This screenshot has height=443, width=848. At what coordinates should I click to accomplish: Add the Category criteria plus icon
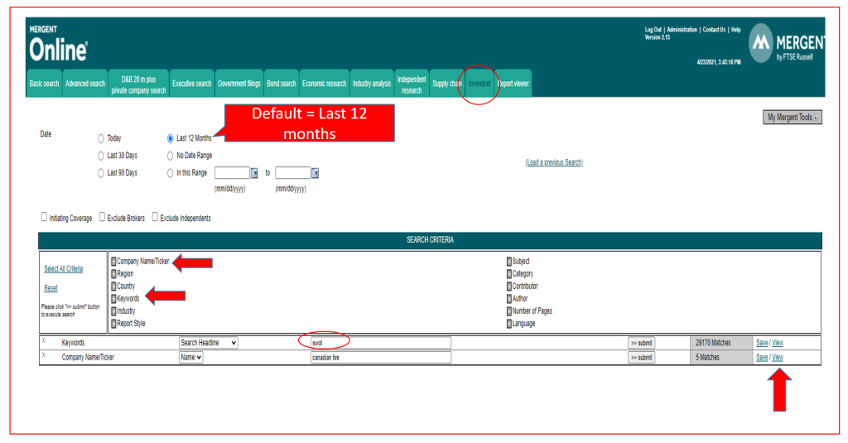(509, 274)
